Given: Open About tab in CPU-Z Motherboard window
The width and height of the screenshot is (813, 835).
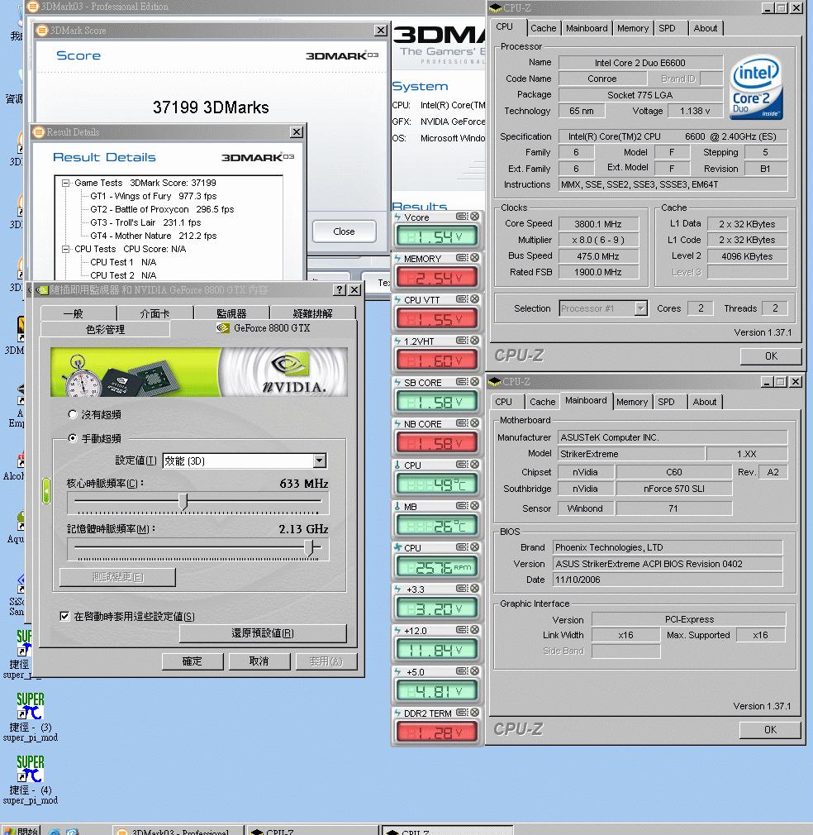Looking at the screenshot, I should [705, 402].
